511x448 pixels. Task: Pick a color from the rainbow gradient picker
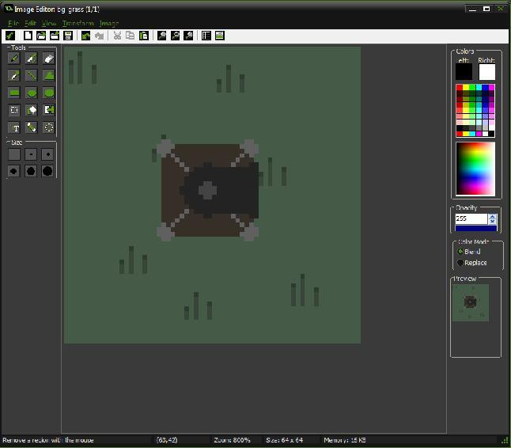pos(475,169)
